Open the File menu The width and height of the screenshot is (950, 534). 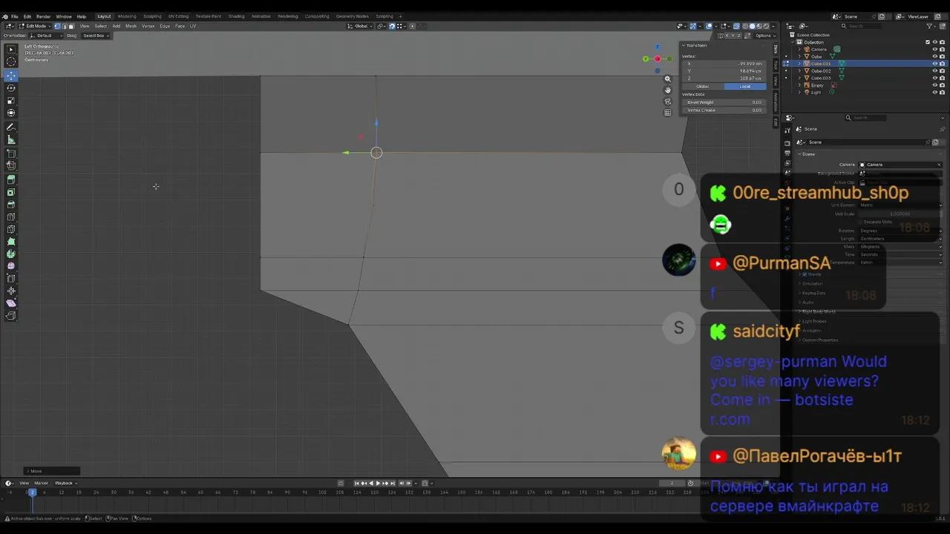[x=15, y=16]
